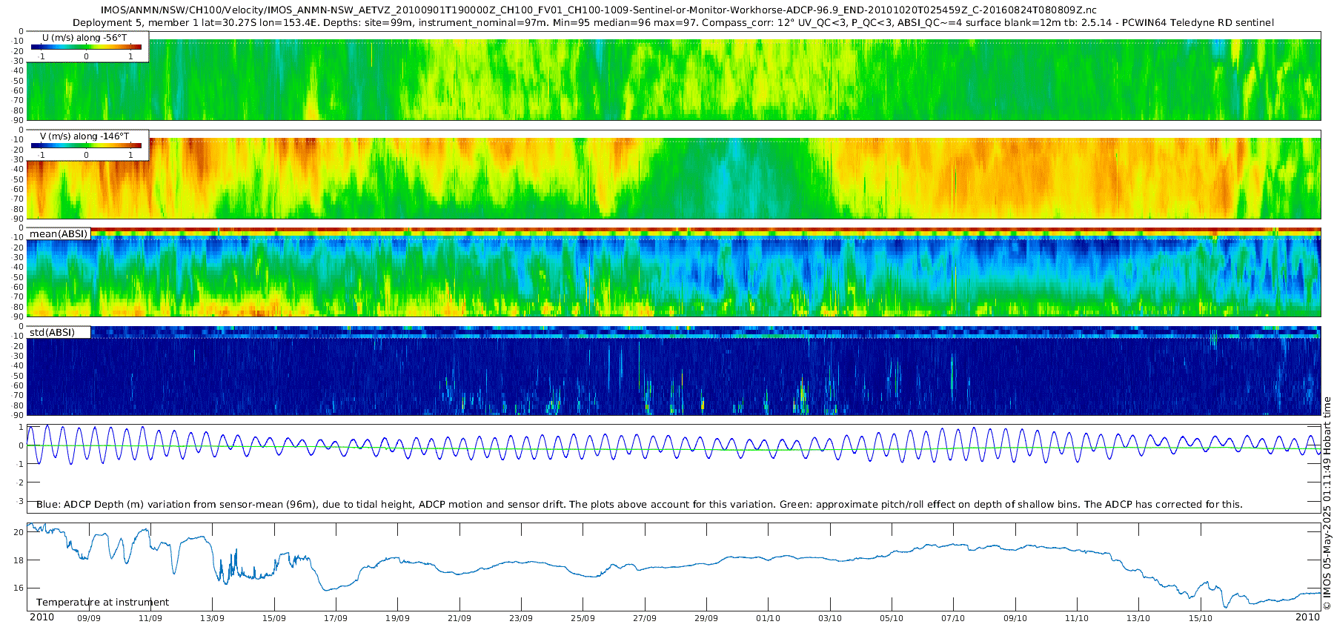Click the '15/09' date tick label
The width and height of the screenshot is (1334, 630).
coord(274,618)
